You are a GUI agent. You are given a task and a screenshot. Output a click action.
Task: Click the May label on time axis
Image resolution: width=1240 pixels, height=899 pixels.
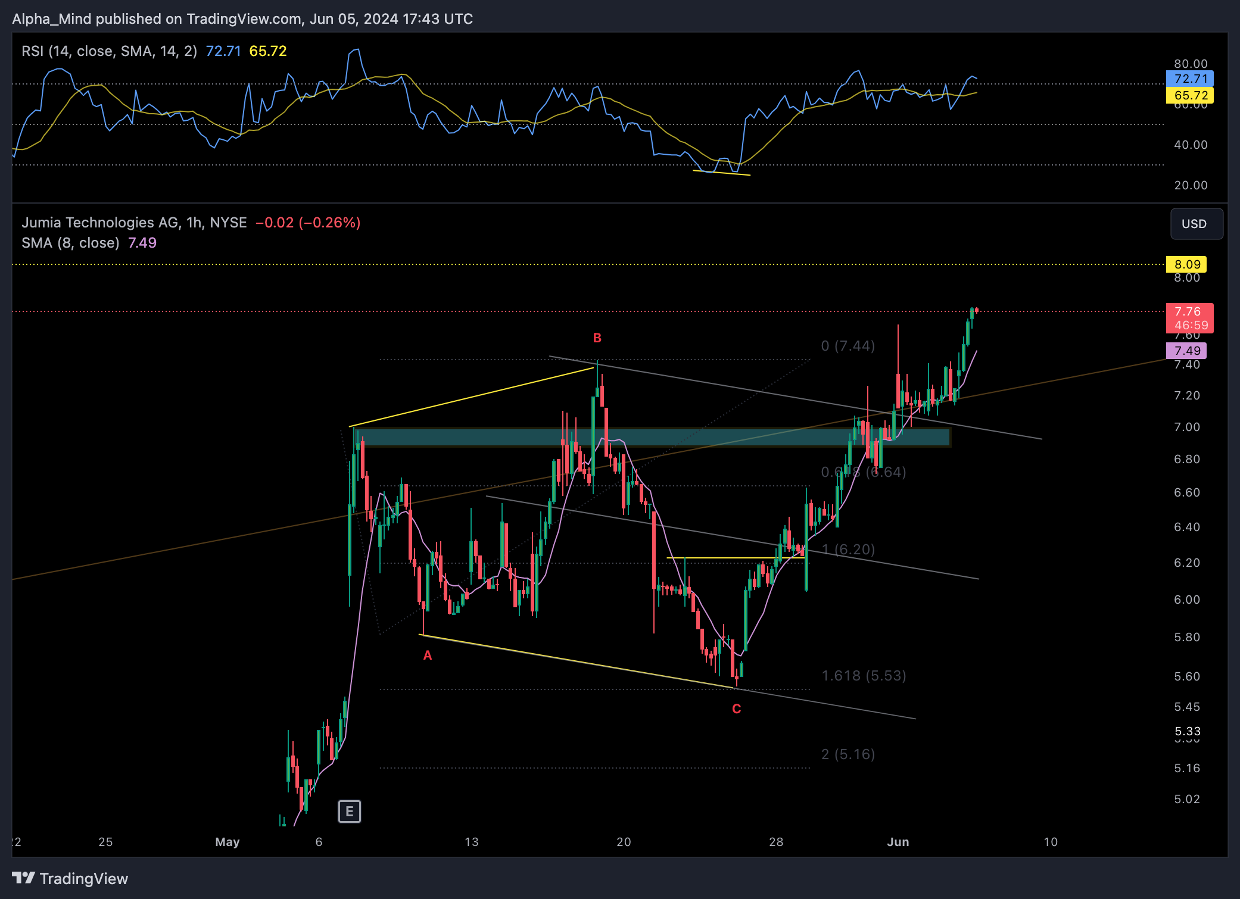click(x=228, y=842)
